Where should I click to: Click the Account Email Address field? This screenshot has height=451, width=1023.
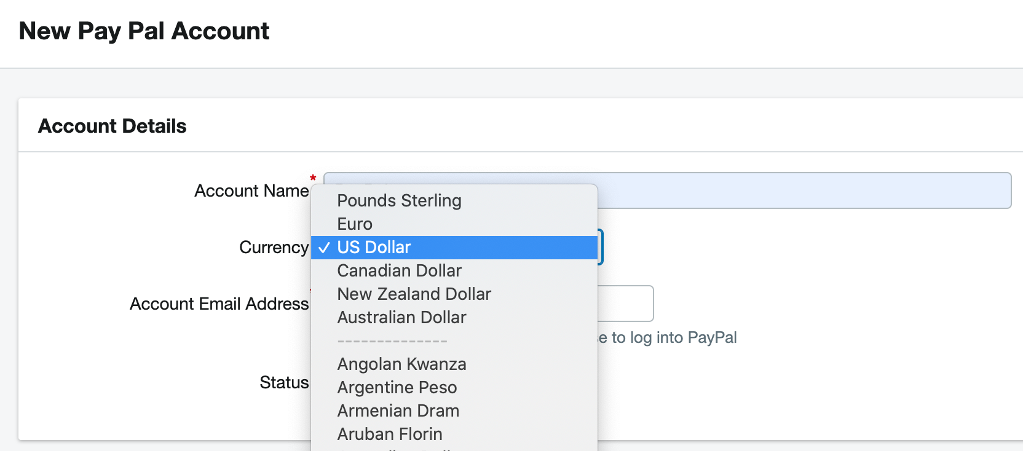pyautogui.click(x=625, y=304)
